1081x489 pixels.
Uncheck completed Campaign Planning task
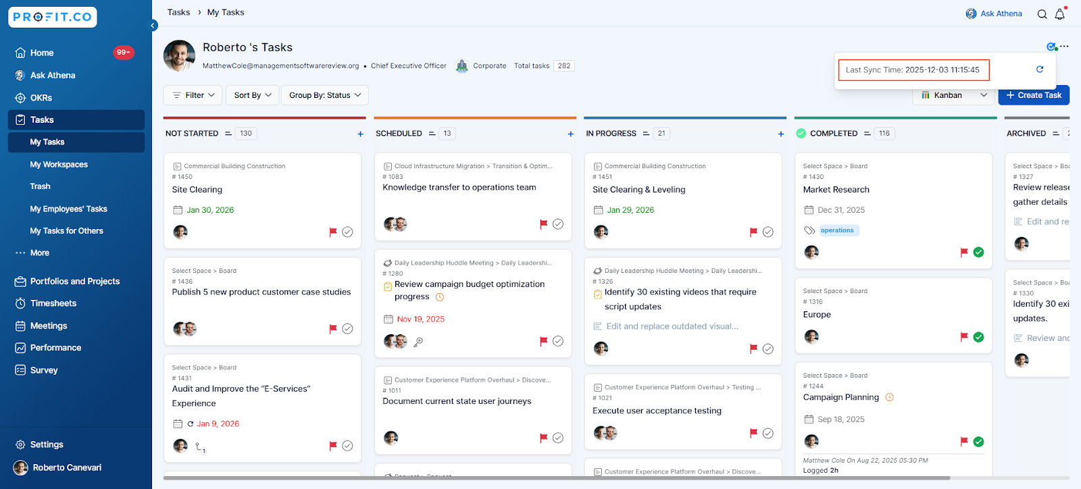tap(978, 442)
